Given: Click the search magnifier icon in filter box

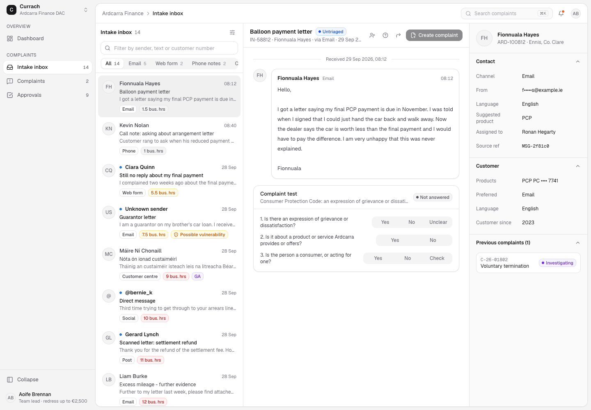Looking at the screenshot, I should point(108,48).
